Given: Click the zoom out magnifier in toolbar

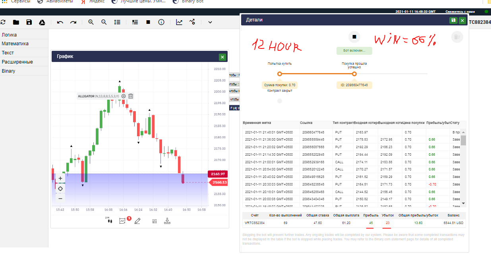Looking at the screenshot, I should click(x=104, y=22).
